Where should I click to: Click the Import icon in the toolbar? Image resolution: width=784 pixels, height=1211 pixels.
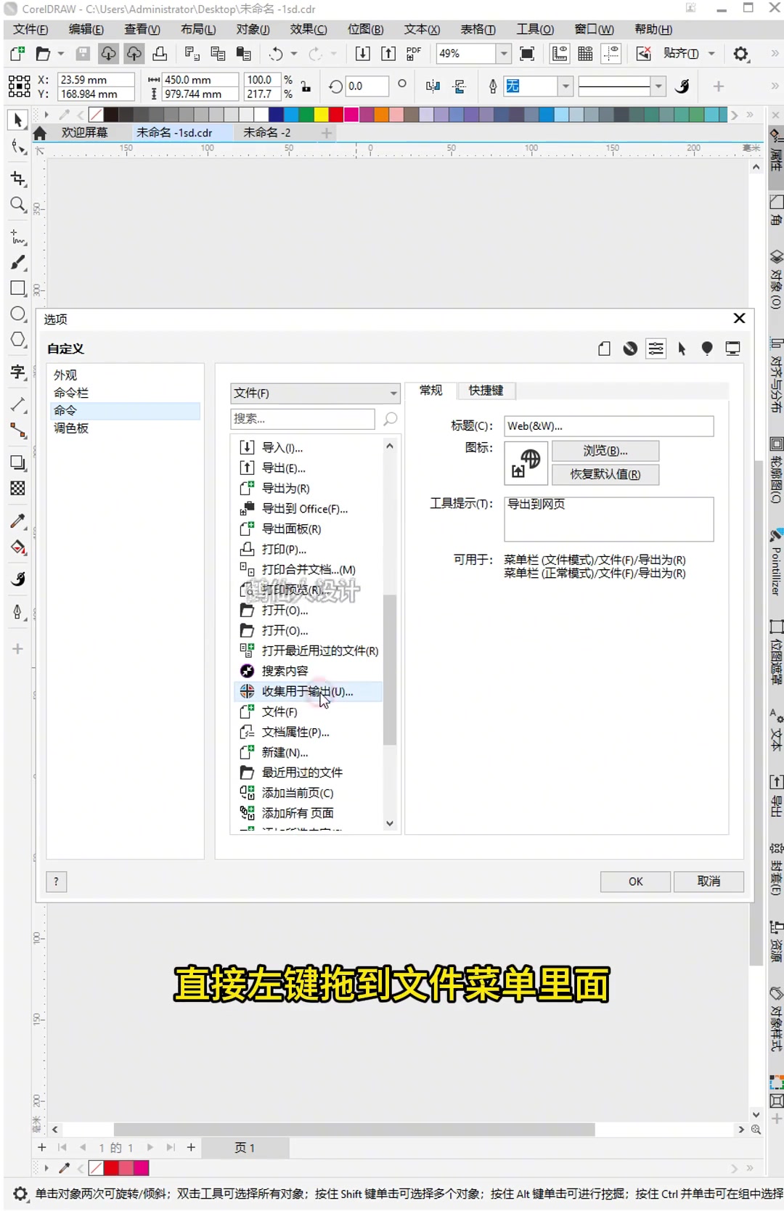(362, 54)
